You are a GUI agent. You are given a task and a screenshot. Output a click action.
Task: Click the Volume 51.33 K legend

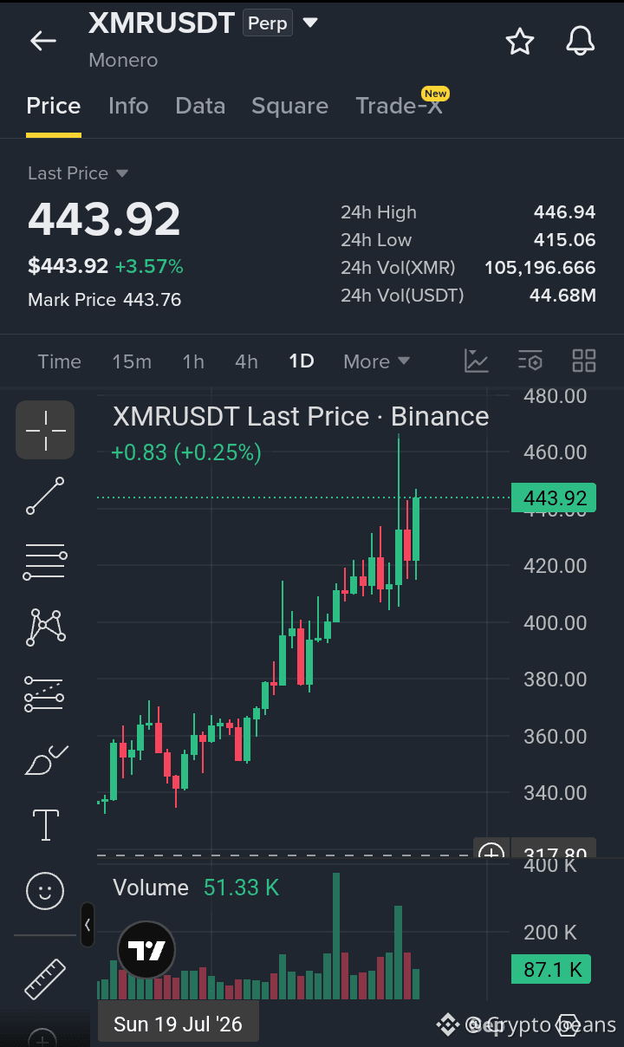pyautogui.click(x=197, y=888)
